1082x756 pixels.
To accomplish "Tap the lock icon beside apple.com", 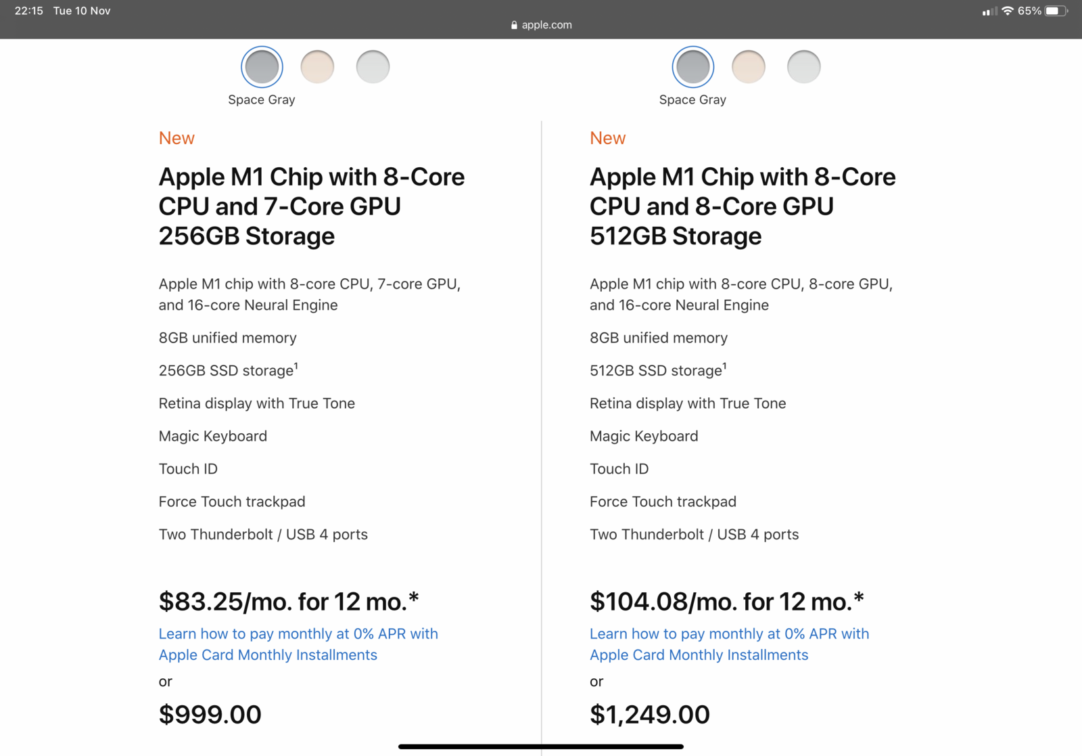I will [x=514, y=25].
